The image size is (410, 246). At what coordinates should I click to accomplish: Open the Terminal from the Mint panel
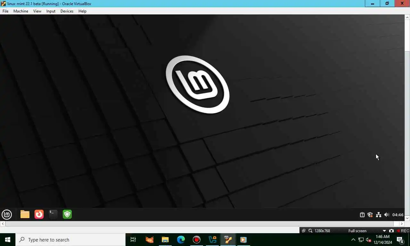click(53, 214)
